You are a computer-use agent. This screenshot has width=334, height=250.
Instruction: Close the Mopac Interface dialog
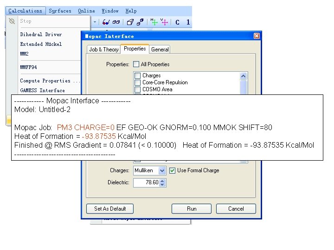click(257, 36)
